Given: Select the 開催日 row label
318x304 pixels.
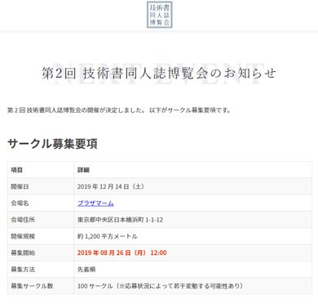Looking at the screenshot, I should point(20,186).
